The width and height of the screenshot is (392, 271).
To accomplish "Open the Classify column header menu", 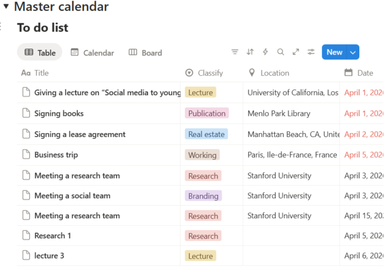I will click(x=204, y=73).
